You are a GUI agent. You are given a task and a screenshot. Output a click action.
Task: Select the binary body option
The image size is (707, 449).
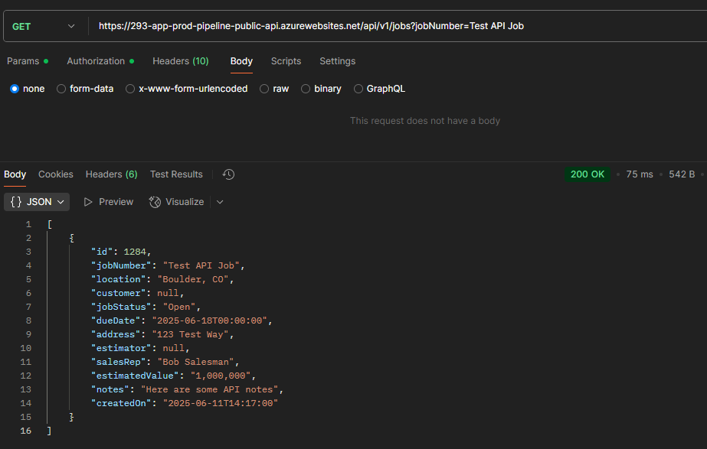306,89
